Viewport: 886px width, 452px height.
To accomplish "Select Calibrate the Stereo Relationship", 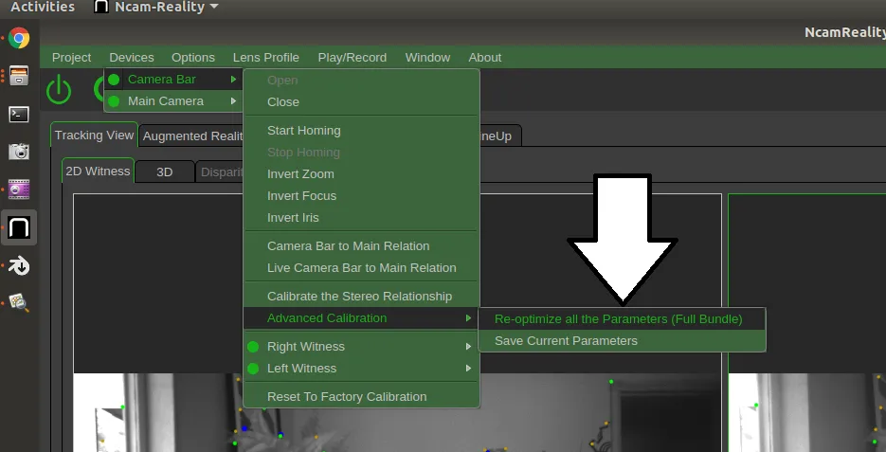I will tap(362, 297).
